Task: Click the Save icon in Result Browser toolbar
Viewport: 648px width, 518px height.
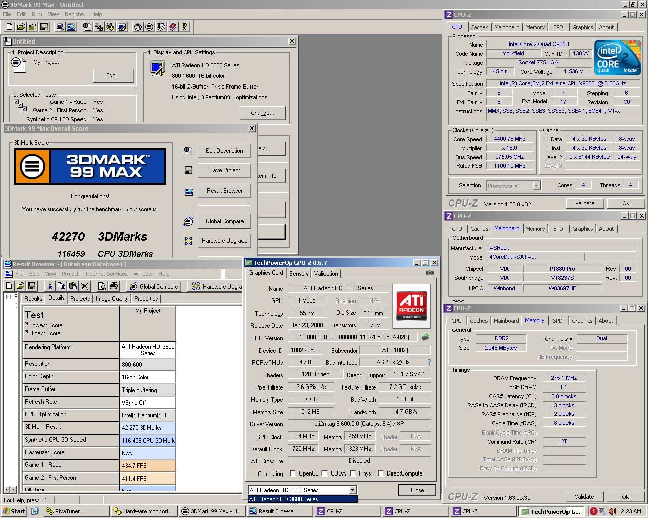Action: click(x=32, y=286)
